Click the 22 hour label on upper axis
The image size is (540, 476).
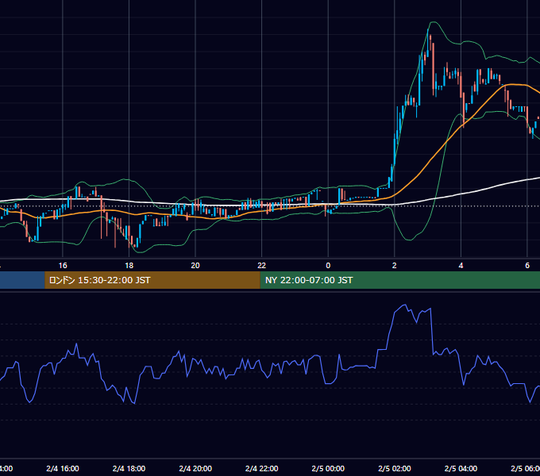click(x=262, y=266)
